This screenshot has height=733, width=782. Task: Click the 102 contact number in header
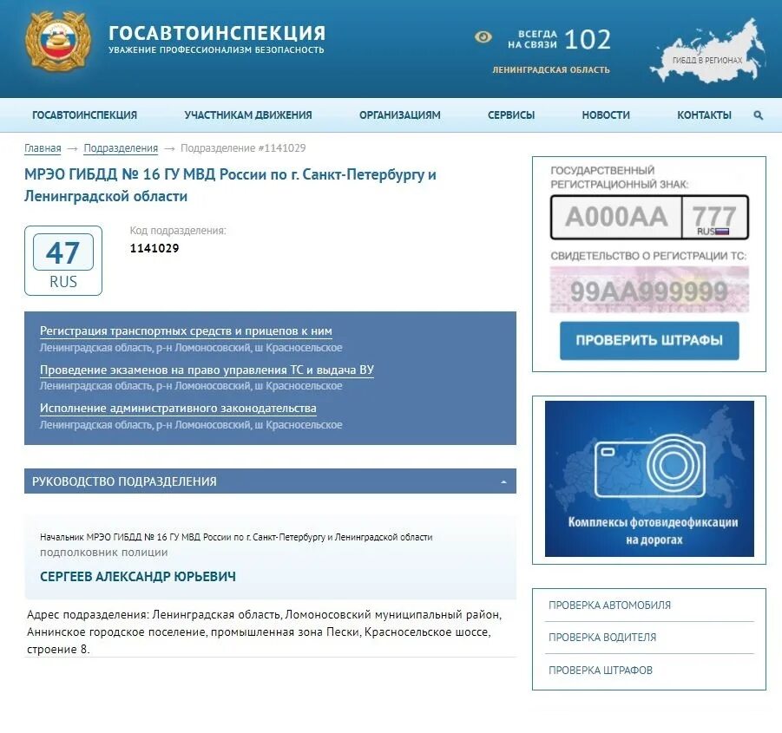(588, 39)
